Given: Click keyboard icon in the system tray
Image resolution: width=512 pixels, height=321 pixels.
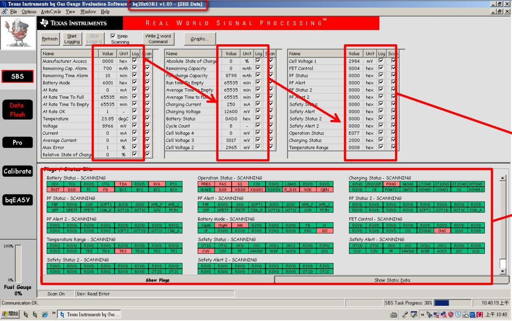Looking at the screenshot, I should (394, 314).
